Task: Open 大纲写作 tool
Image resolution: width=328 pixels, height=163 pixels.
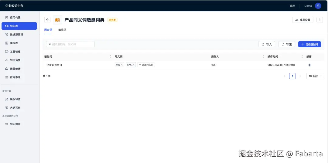Action: [x=19, y=108]
